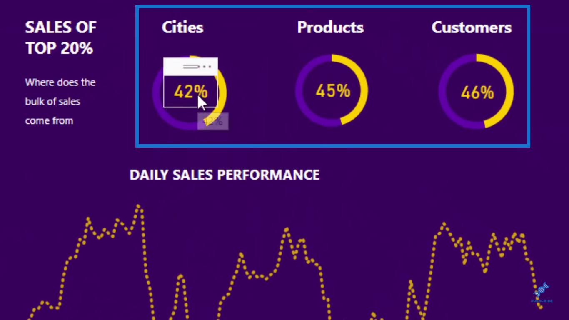The width and height of the screenshot is (569, 320).
Task: Click purple segment of Customers donut chart
Action: [443, 91]
